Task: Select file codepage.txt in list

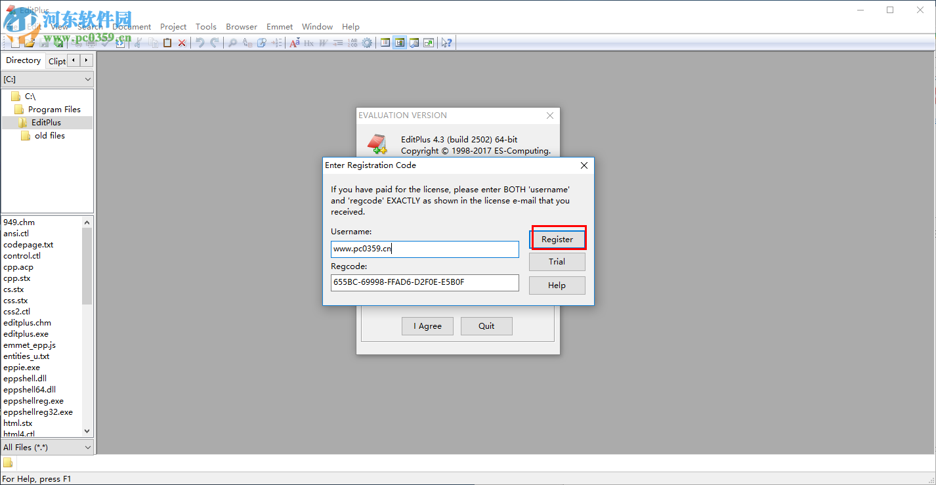Action: click(28, 245)
